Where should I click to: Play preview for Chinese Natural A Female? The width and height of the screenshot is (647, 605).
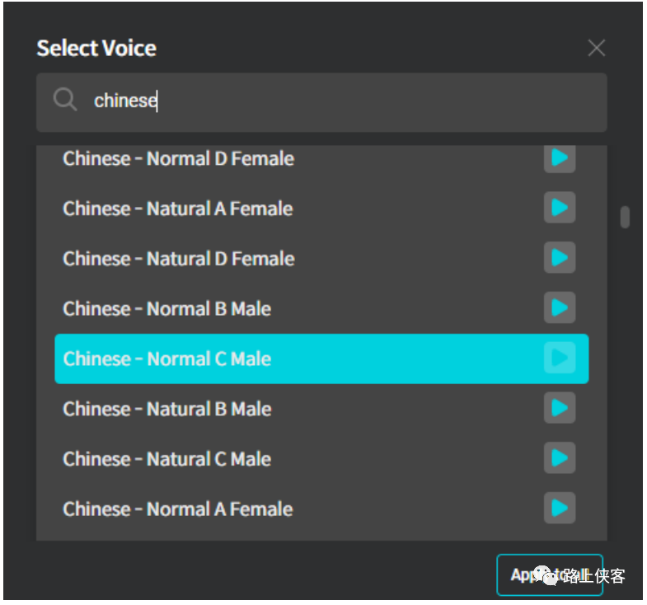coord(559,208)
